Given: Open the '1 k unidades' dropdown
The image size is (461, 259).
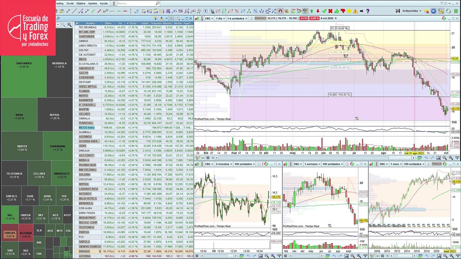Looking at the screenshot, I should (x=237, y=18).
